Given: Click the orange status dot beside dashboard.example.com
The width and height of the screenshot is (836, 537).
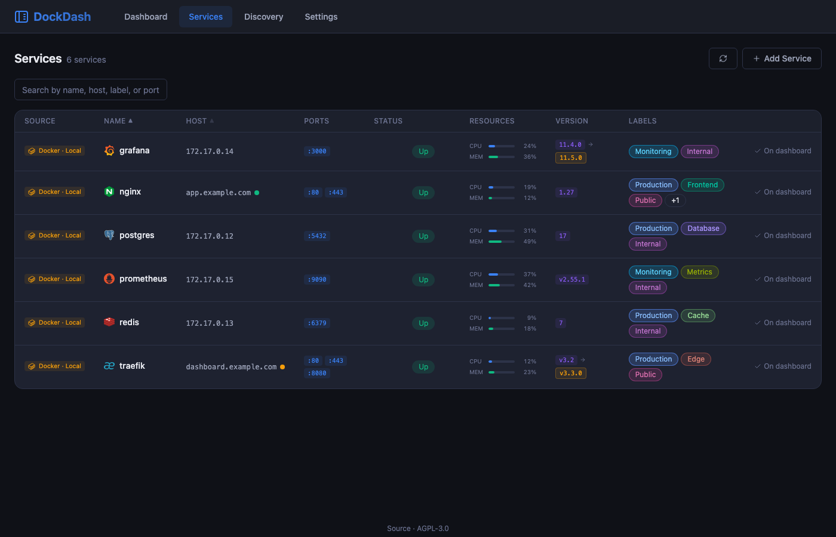Looking at the screenshot, I should pyautogui.click(x=282, y=367).
